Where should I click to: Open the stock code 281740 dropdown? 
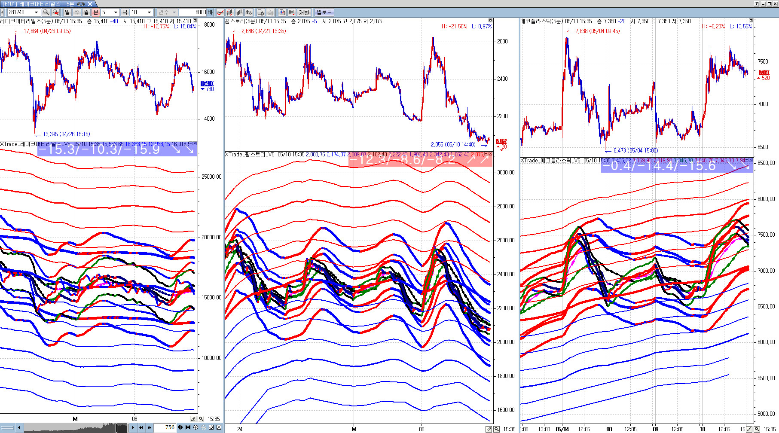(x=36, y=12)
